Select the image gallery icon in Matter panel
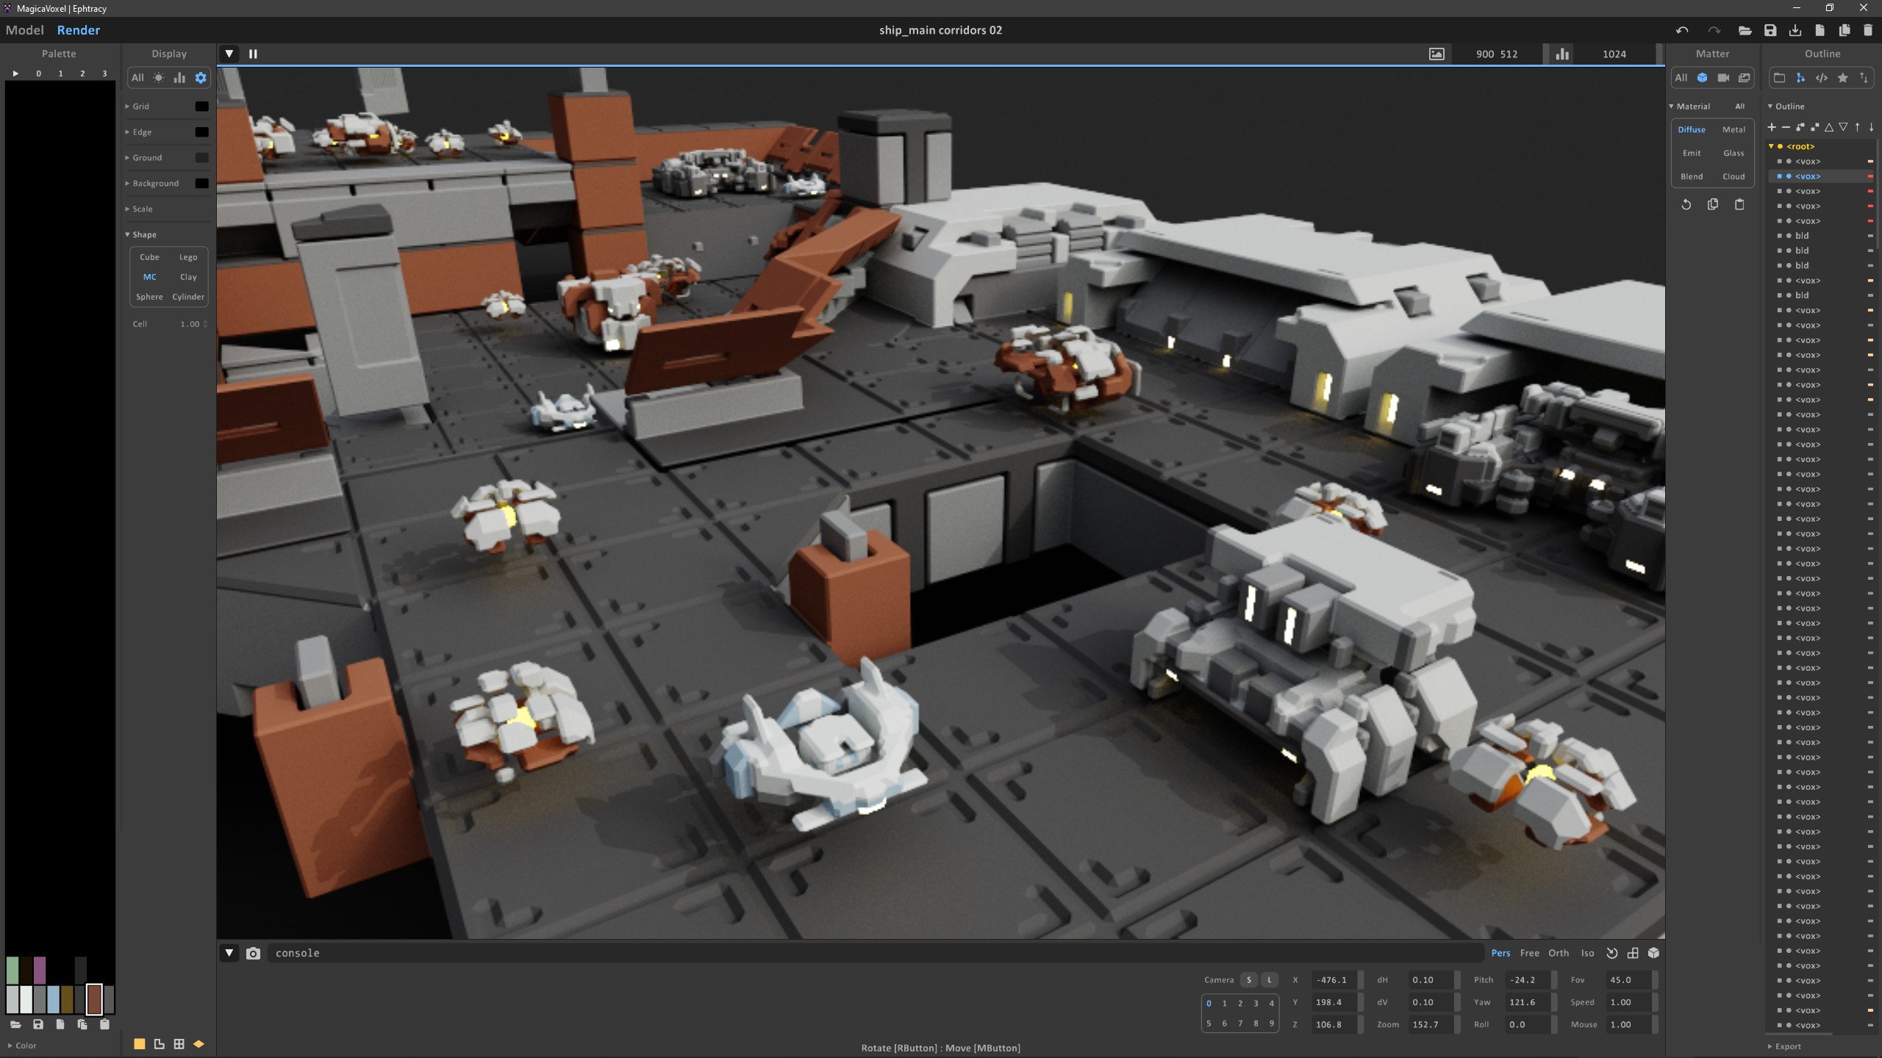The height and width of the screenshot is (1058, 1882). tap(1745, 78)
